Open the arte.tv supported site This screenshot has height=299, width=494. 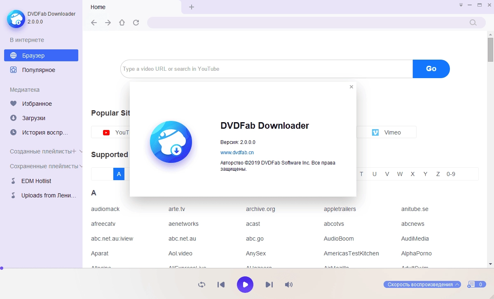pyautogui.click(x=177, y=209)
